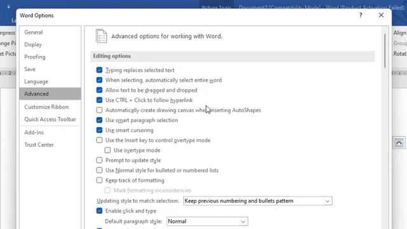Open Word Options help question mark
The height and width of the screenshot is (229, 407).
point(361,15)
